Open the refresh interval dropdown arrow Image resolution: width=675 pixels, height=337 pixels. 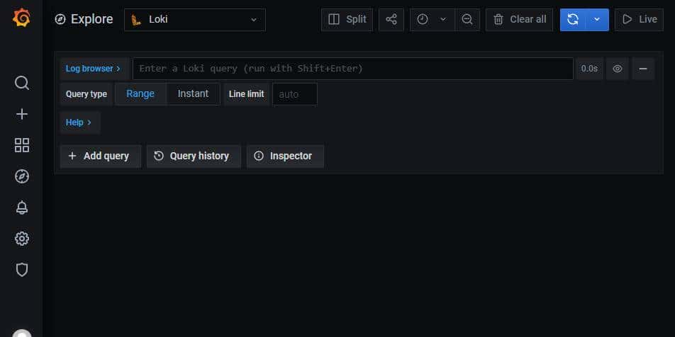coord(597,20)
